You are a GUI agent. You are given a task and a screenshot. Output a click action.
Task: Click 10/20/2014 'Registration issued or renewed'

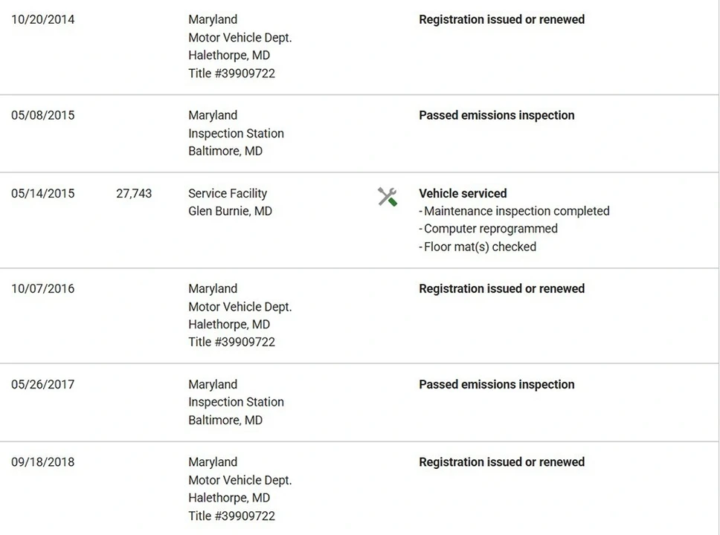coord(502,20)
